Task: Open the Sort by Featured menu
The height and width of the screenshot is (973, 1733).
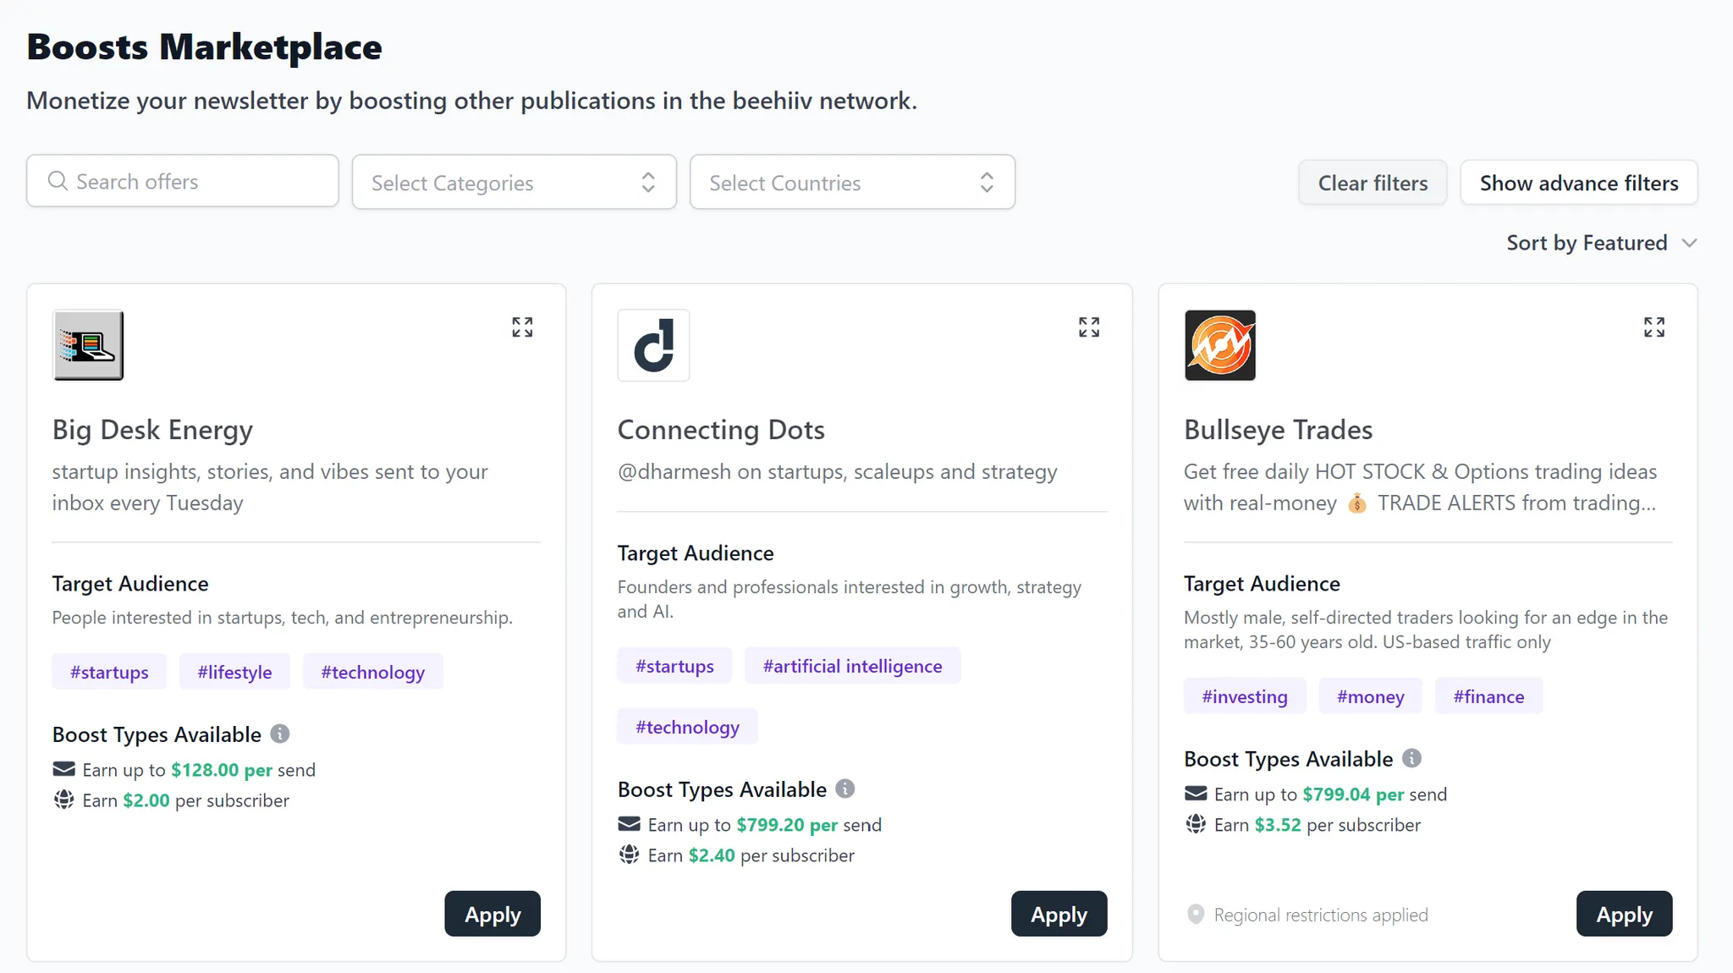Action: [x=1601, y=244]
